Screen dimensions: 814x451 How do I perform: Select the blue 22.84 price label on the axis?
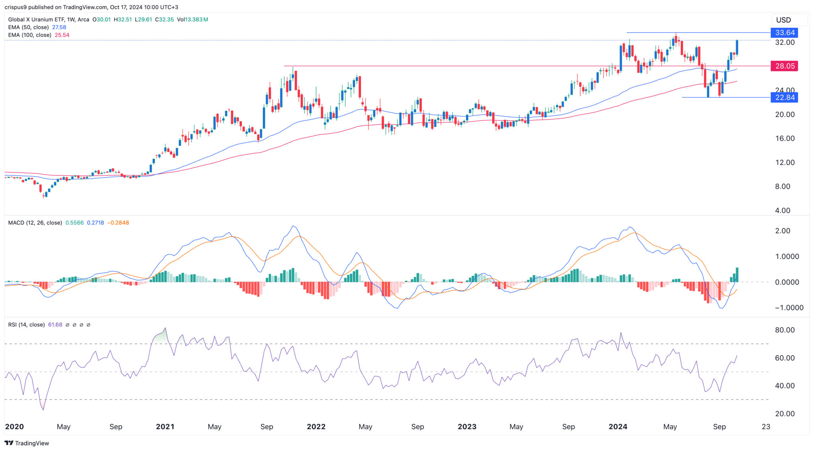(x=785, y=97)
